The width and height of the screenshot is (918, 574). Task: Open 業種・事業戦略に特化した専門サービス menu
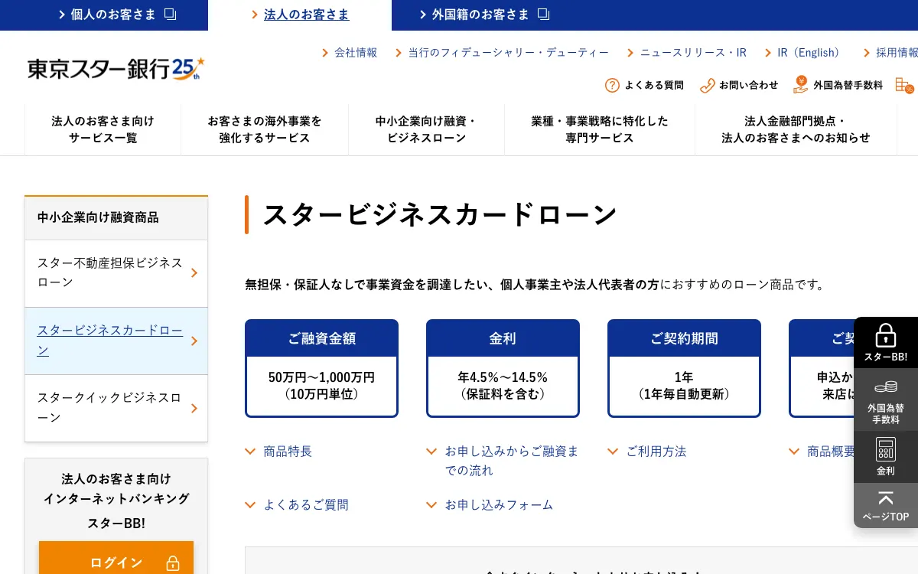pos(600,129)
